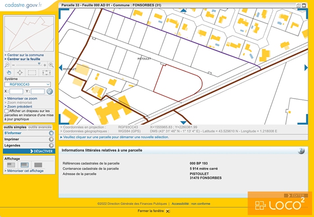Expand the Légendes section
The height and width of the screenshot is (217, 314).
(x=51, y=146)
